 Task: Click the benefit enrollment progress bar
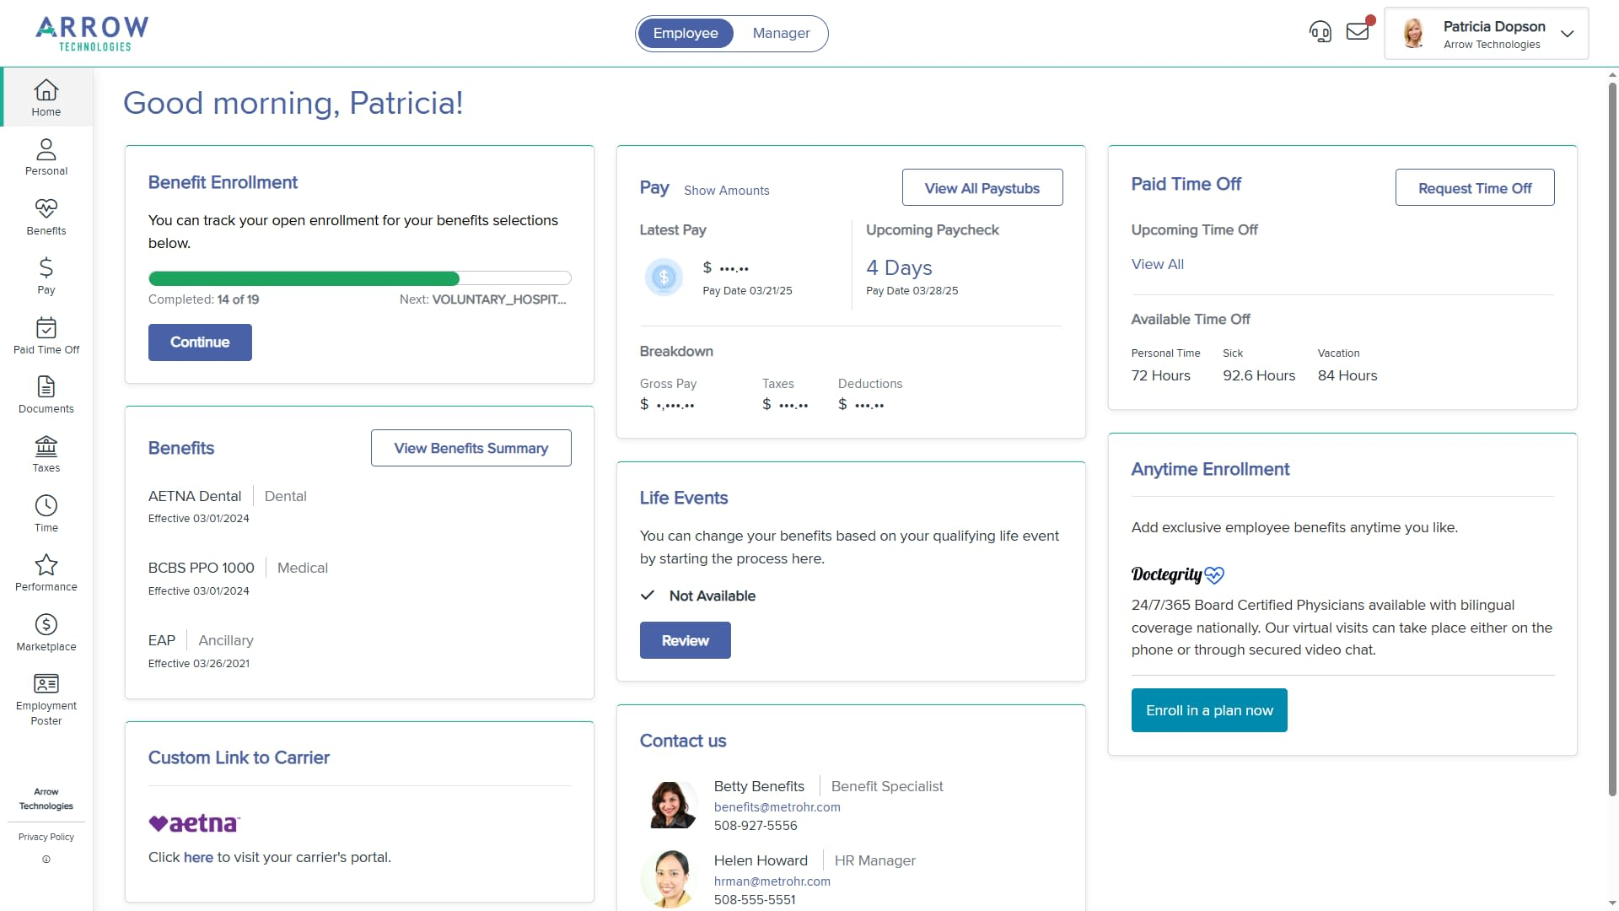click(359, 278)
